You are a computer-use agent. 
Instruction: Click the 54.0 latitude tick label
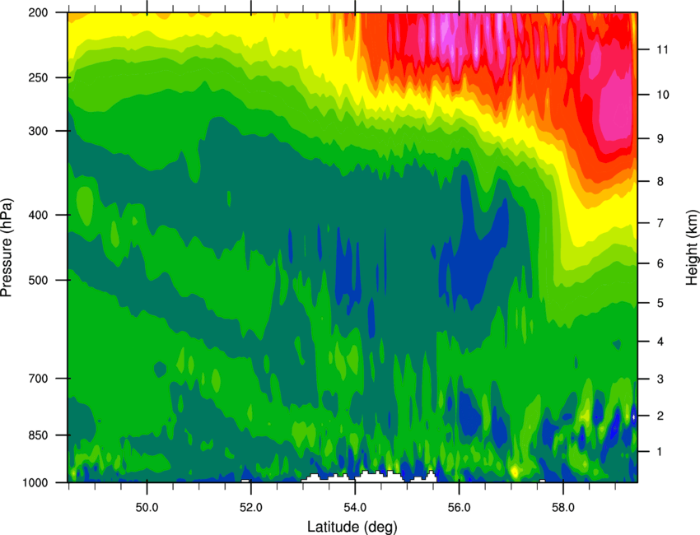(x=355, y=507)
